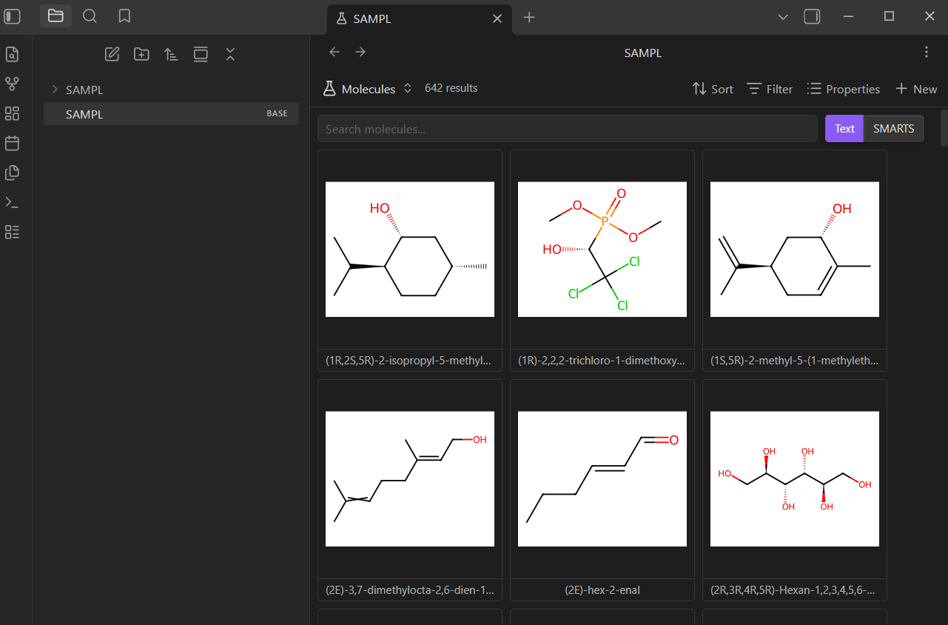This screenshot has width=948, height=625.
Task: Change sort order icon in explorer
Action: [171, 54]
